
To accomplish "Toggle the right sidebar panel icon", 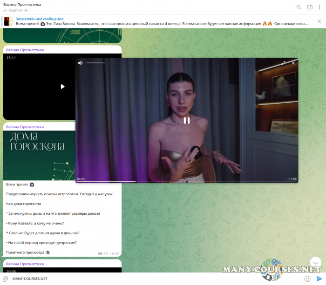I will [x=310, y=7].
